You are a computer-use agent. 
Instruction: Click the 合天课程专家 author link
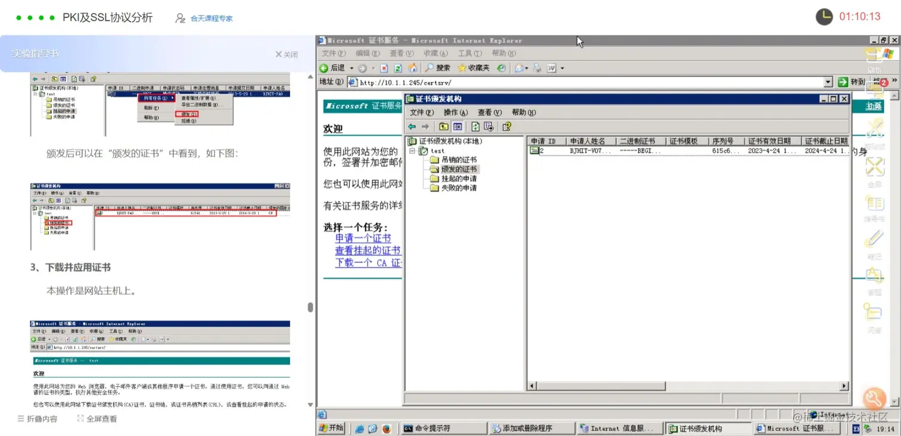(x=212, y=18)
